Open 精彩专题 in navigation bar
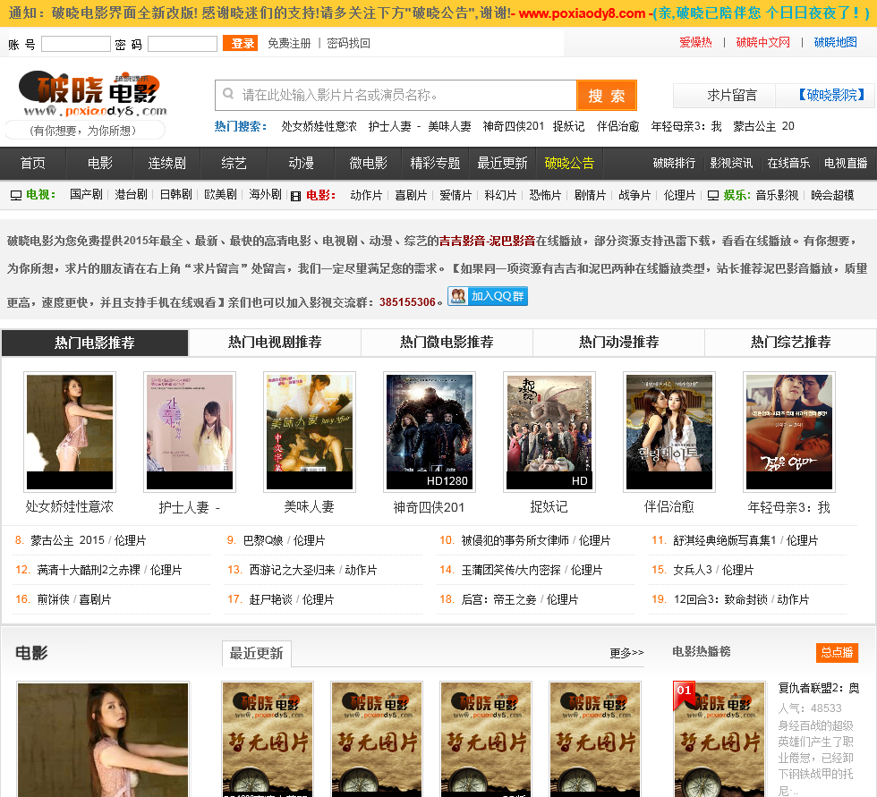 pyautogui.click(x=435, y=163)
